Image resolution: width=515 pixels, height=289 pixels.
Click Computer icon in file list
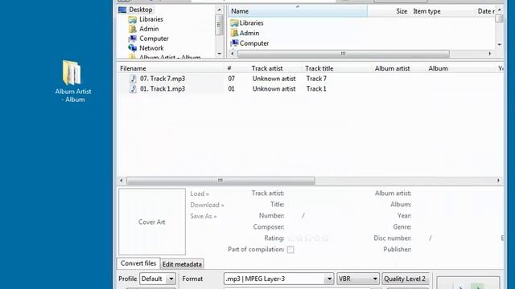click(x=234, y=43)
